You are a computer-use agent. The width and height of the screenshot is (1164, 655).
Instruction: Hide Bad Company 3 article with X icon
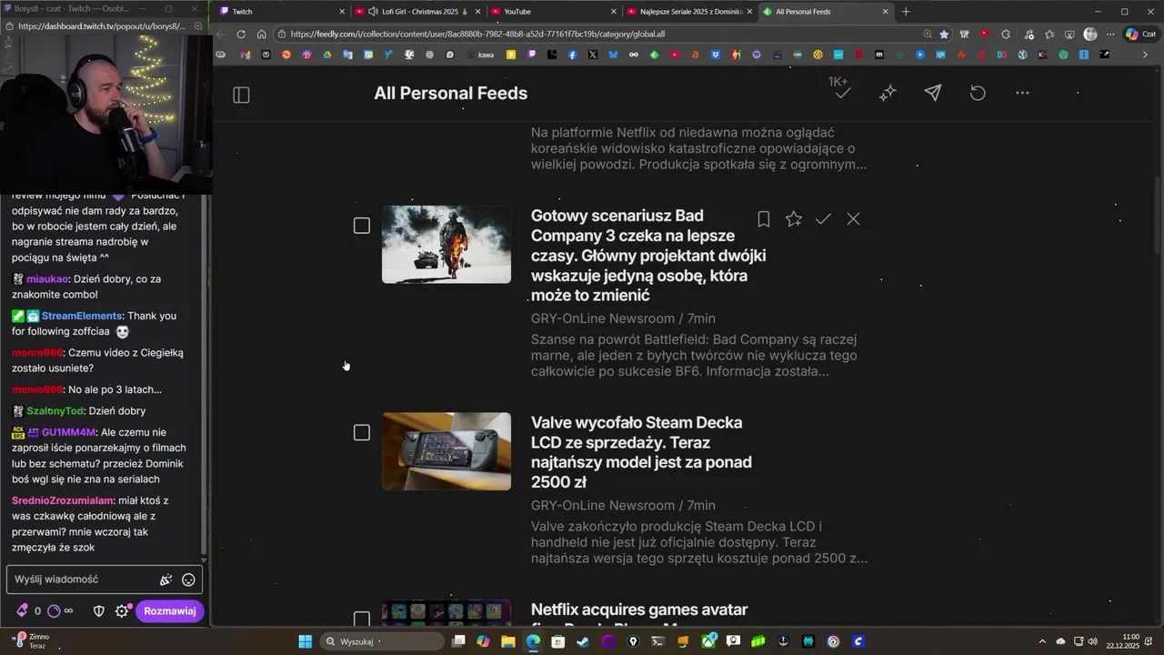tap(853, 219)
